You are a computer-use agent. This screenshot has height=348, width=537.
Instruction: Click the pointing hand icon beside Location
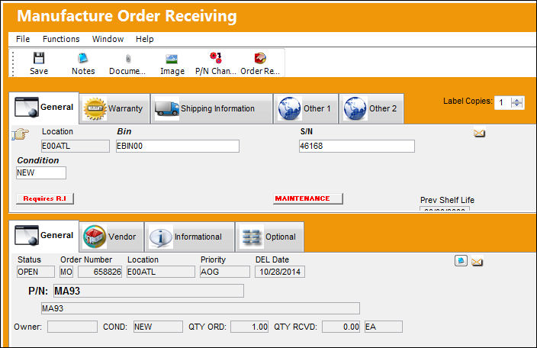[20, 134]
